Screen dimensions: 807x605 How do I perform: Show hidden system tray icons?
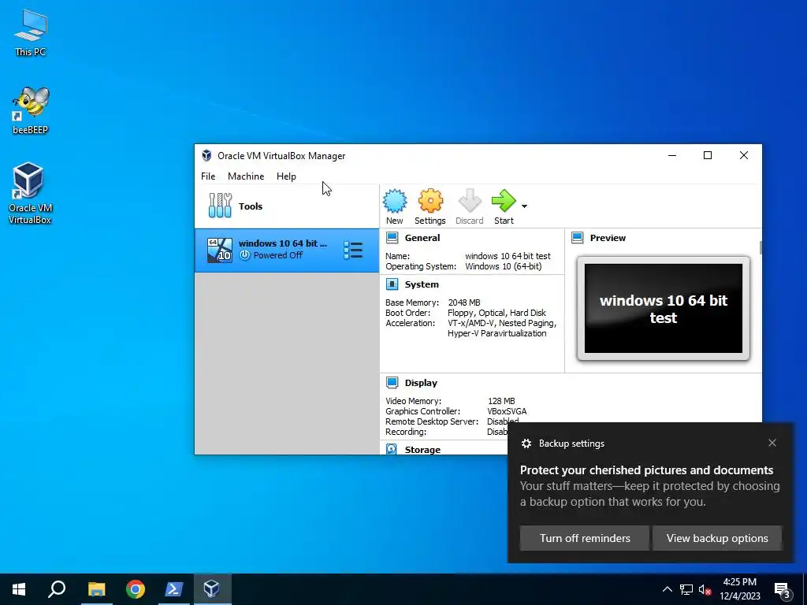coord(667,589)
